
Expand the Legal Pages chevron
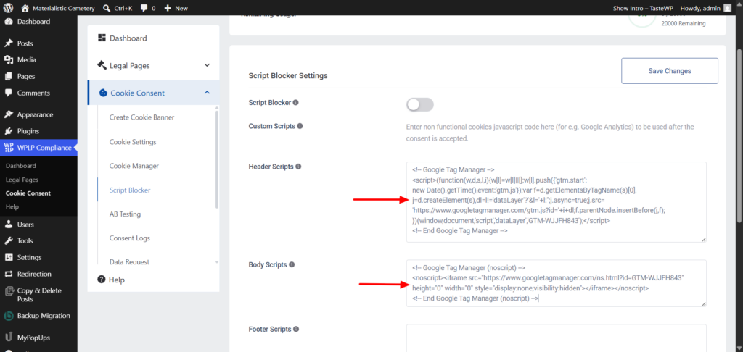tap(207, 65)
